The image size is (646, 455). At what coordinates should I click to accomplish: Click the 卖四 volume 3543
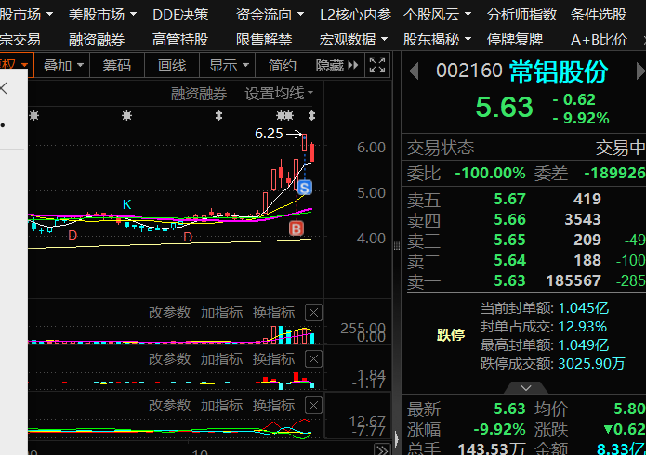pos(583,219)
